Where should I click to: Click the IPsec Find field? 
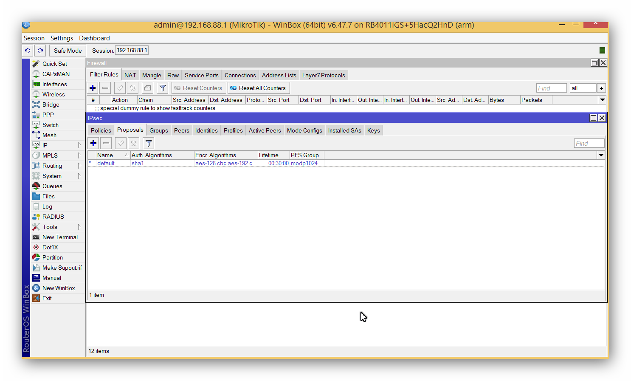tap(589, 143)
